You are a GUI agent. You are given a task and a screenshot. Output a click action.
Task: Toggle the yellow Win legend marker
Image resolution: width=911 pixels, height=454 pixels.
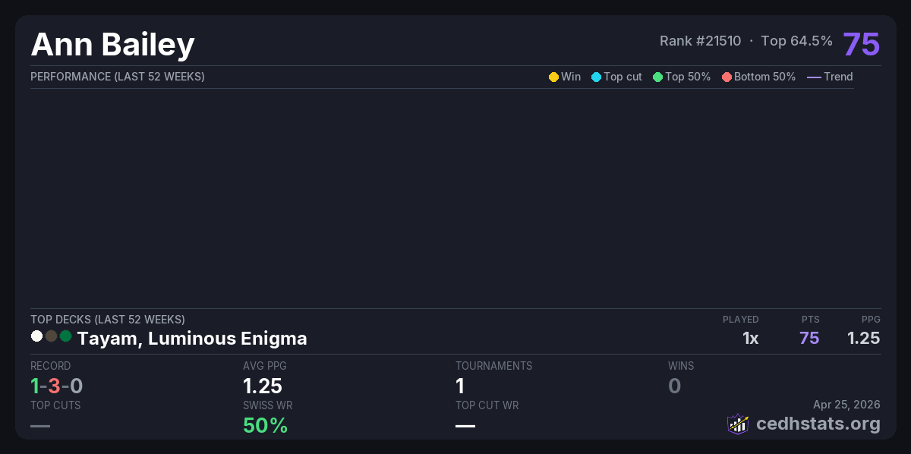click(553, 77)
